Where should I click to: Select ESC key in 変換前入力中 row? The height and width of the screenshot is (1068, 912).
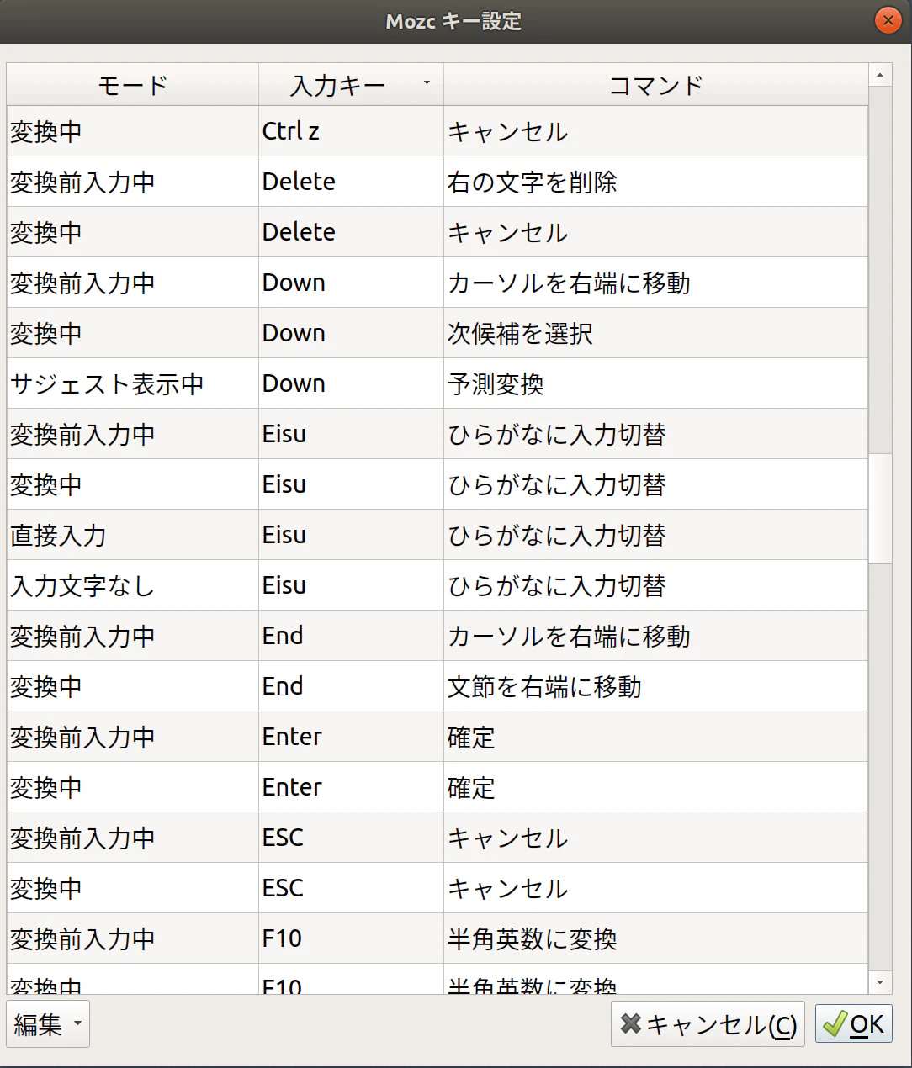pos(351,838)
